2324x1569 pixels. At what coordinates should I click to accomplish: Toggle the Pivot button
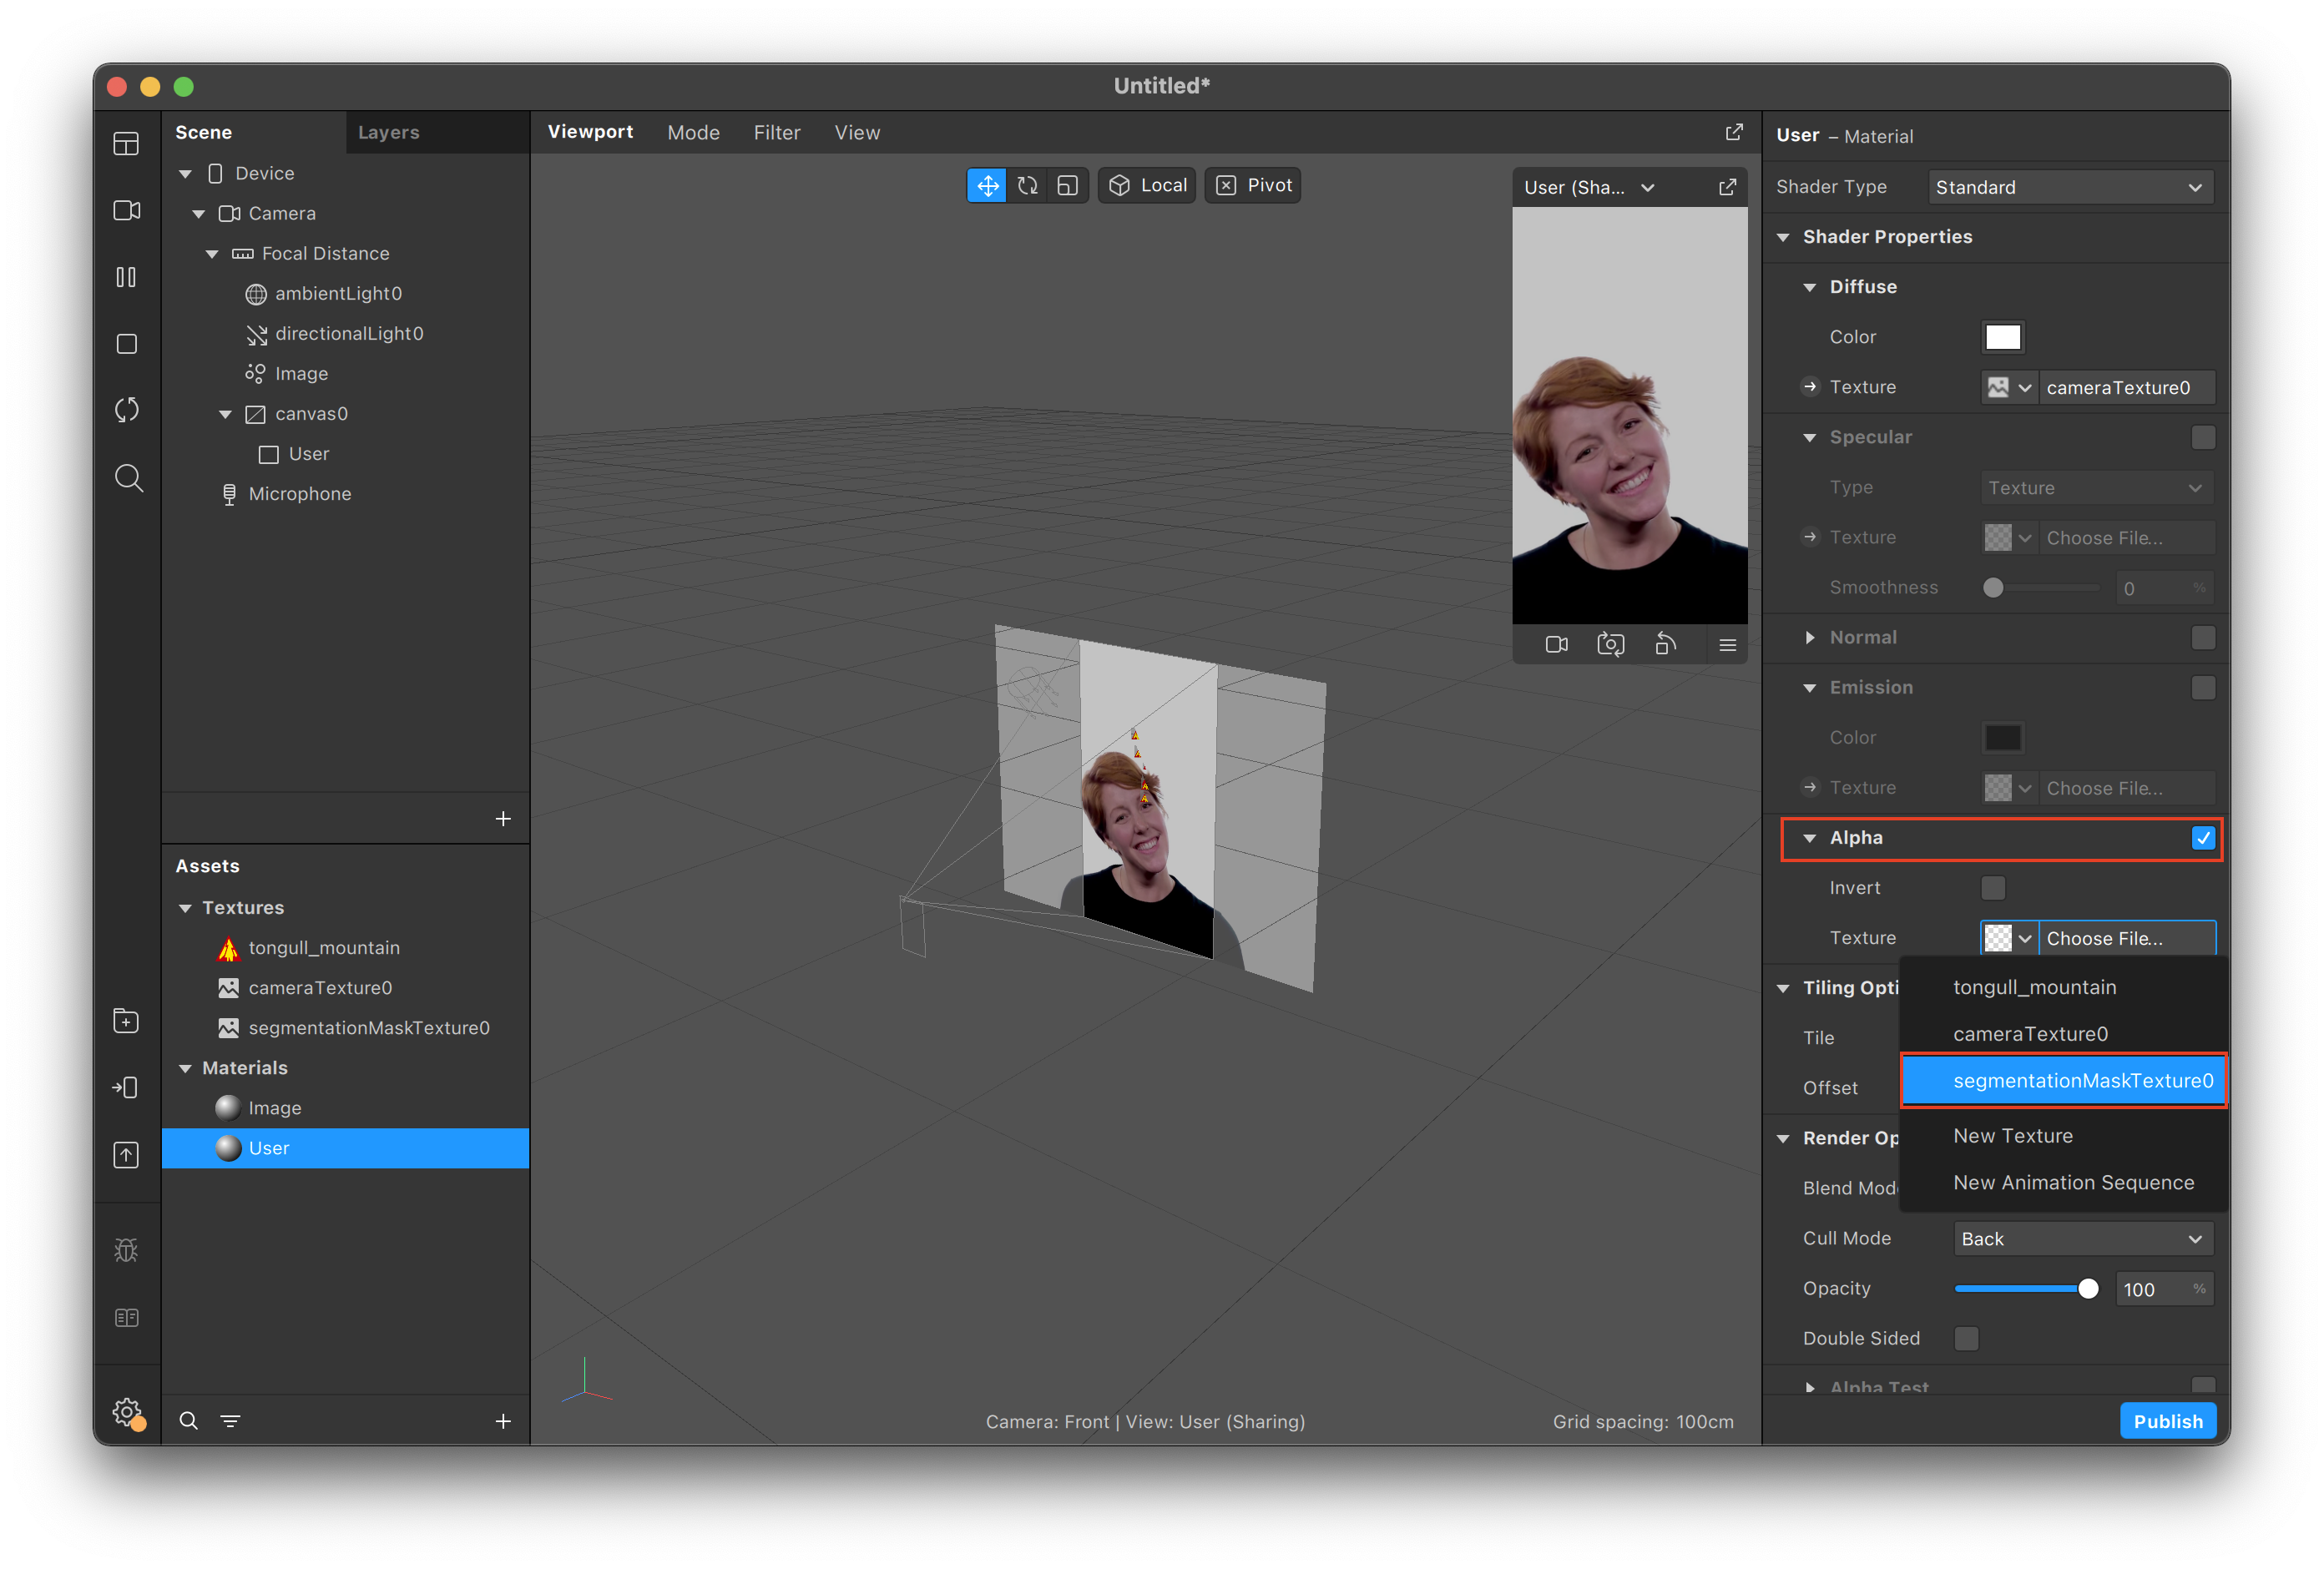[1253, 186]
